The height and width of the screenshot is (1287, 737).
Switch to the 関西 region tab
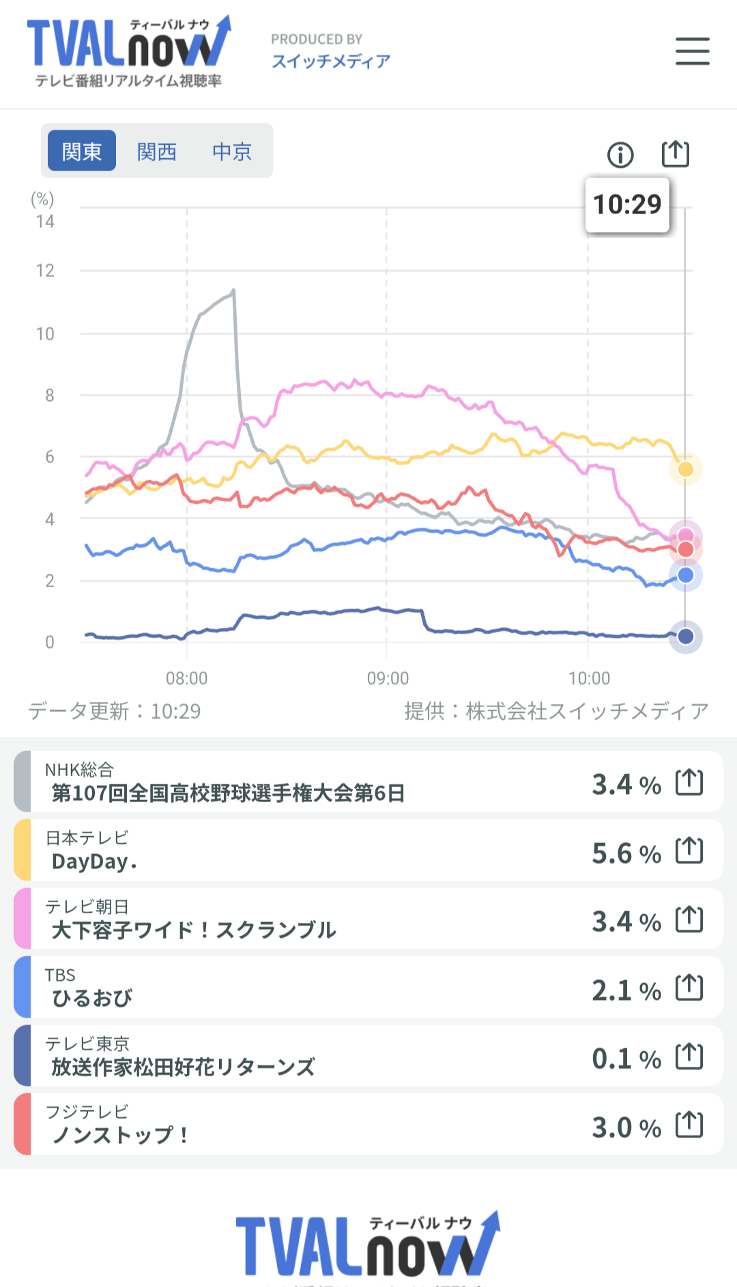(157, 151)
